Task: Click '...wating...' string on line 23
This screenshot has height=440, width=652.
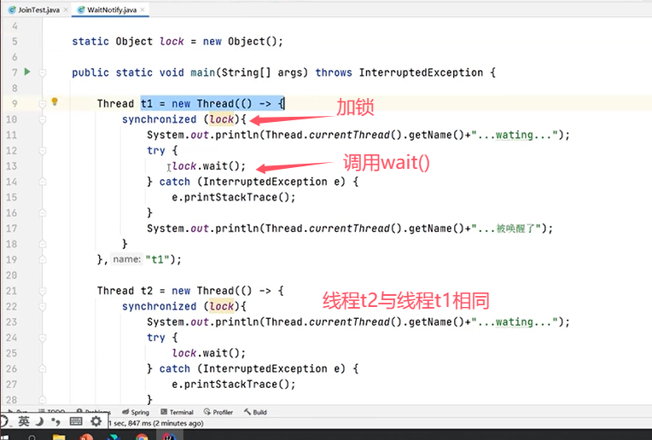Action: coord(515,322)
